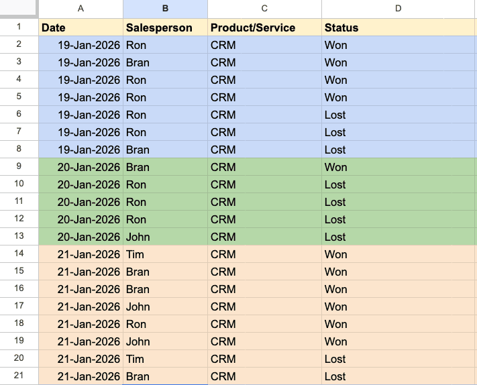The image size is (477, 385).
Task: Click 'Tim' cell in row 14
Action: (165, 254)
